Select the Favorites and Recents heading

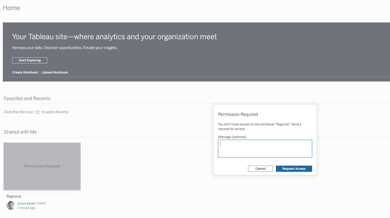click(27, 99)
